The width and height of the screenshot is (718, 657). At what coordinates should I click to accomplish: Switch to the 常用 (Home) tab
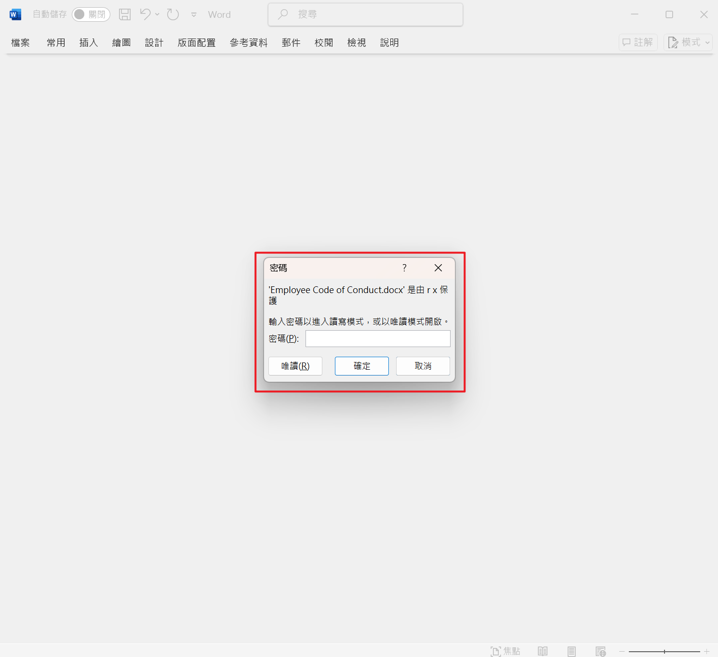click(x=56, y=43)
